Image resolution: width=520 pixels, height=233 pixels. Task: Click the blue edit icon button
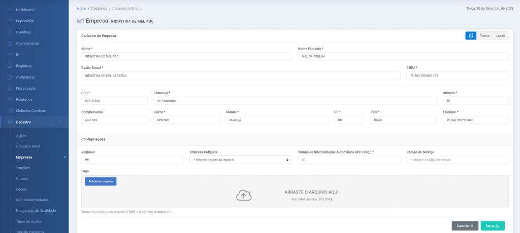coord(471,35)
